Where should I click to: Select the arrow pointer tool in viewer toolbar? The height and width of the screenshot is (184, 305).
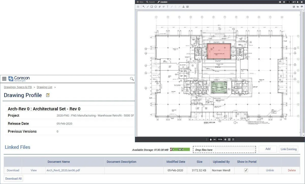(x=144, y=7)
